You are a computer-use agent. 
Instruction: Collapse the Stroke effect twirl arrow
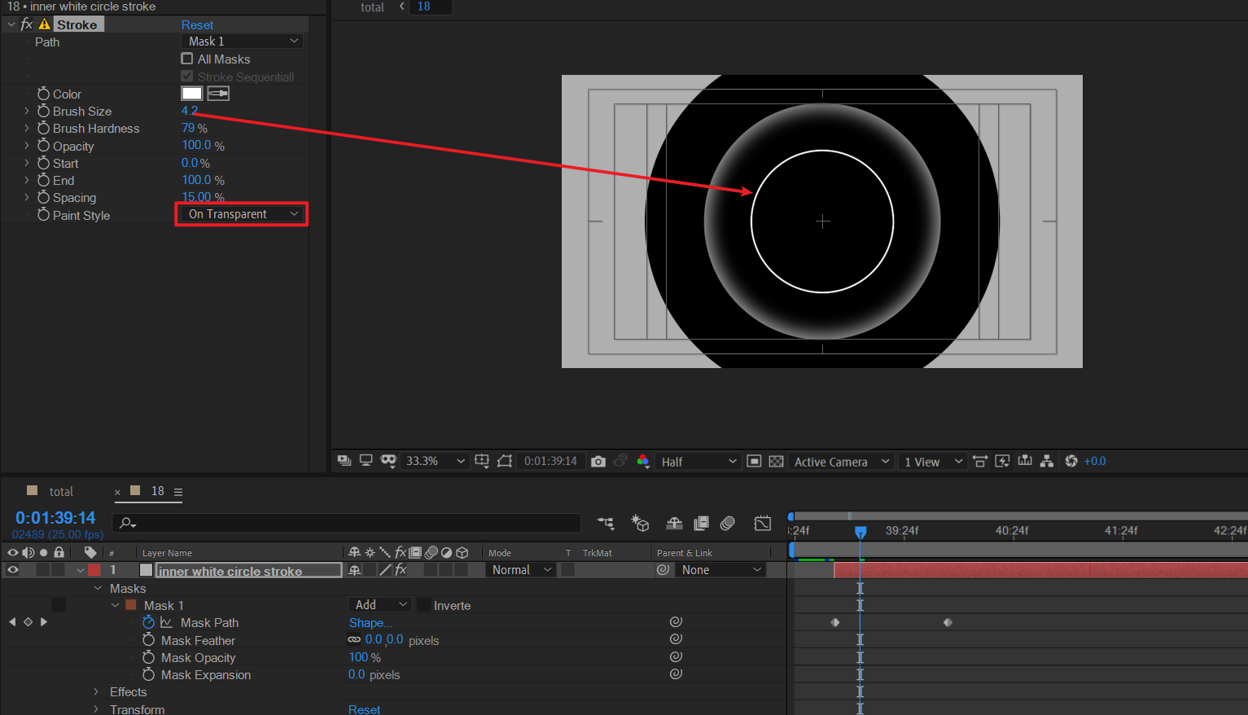click(x=11, y=24)
